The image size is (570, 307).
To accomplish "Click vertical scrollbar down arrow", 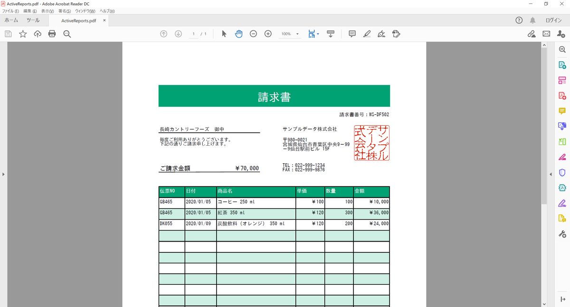I will tap(544, 304).
